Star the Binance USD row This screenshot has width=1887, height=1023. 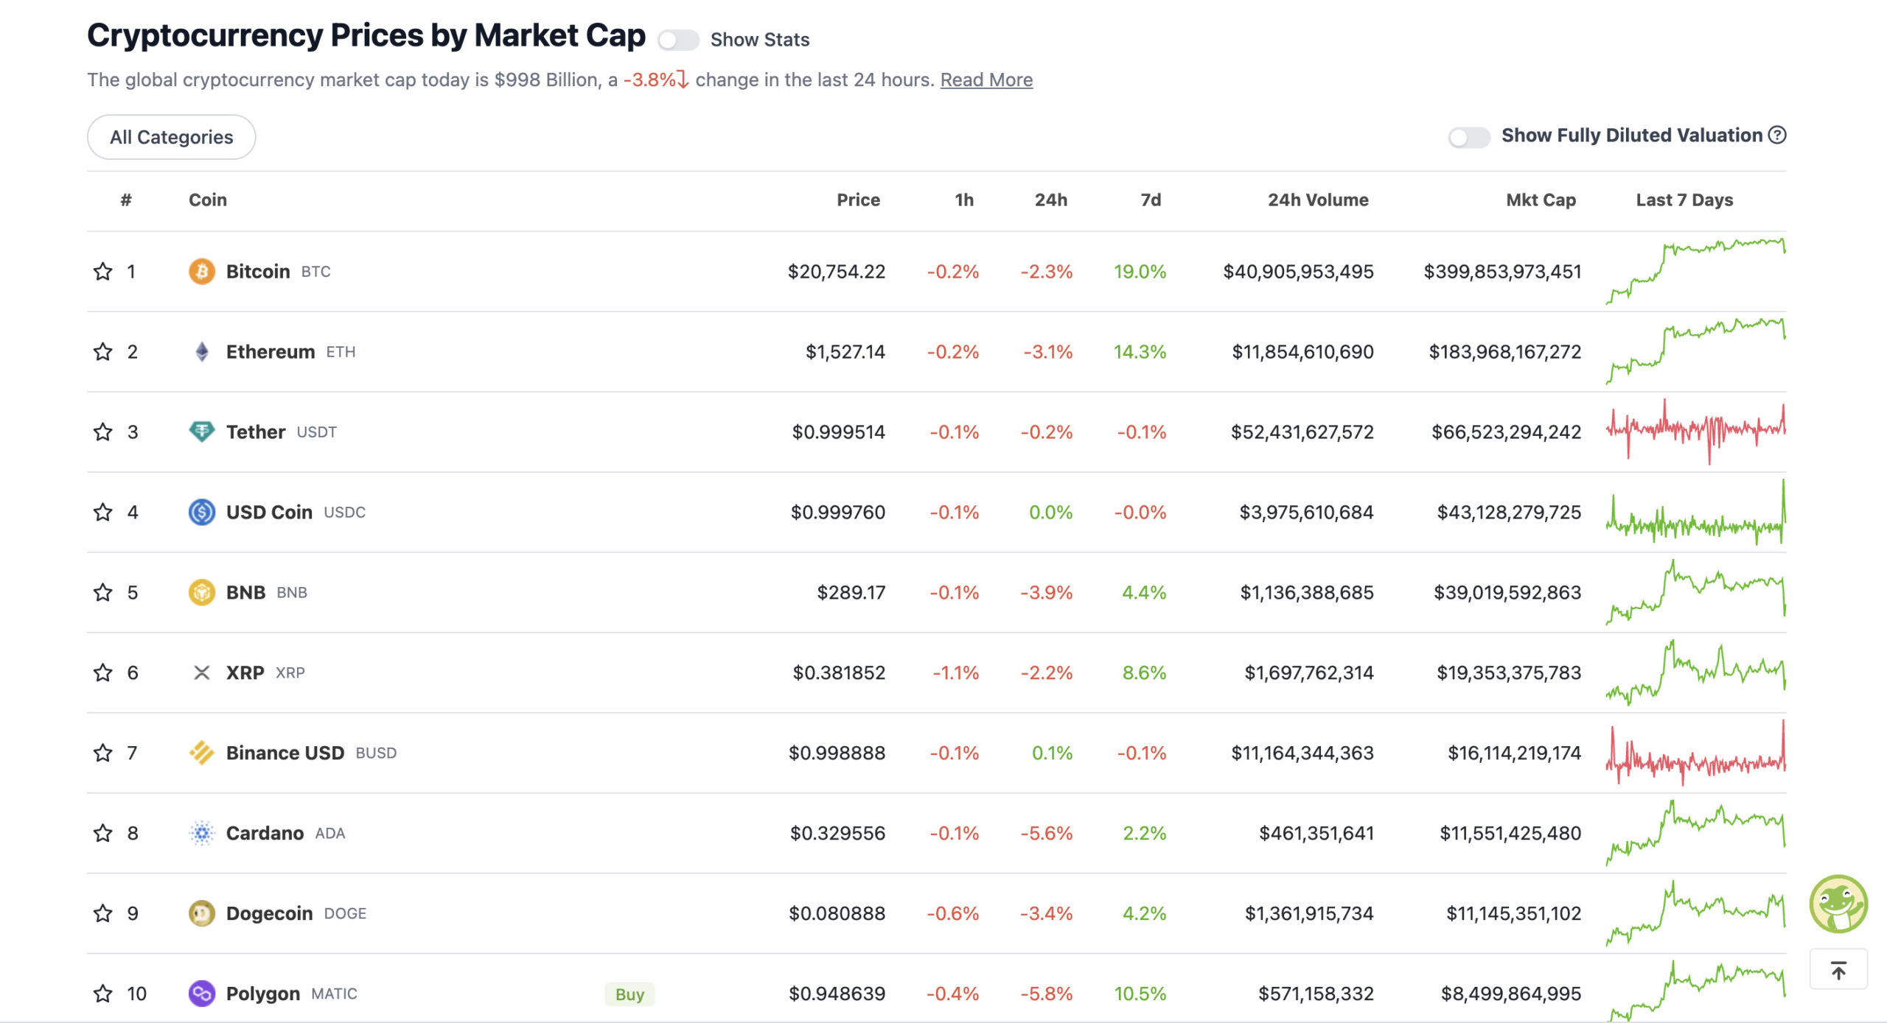(102, 753)
